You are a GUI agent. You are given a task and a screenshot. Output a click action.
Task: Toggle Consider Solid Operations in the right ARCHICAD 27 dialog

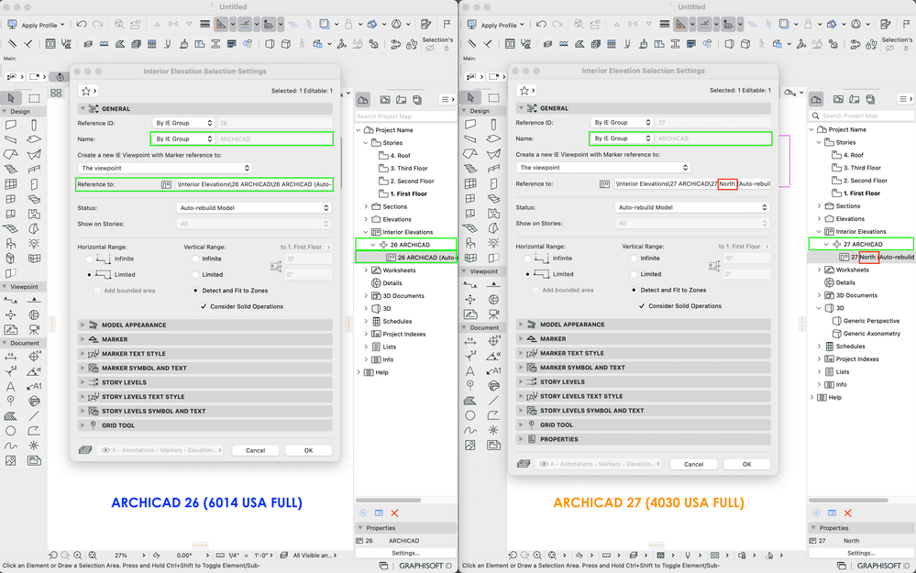coord(642,305)
